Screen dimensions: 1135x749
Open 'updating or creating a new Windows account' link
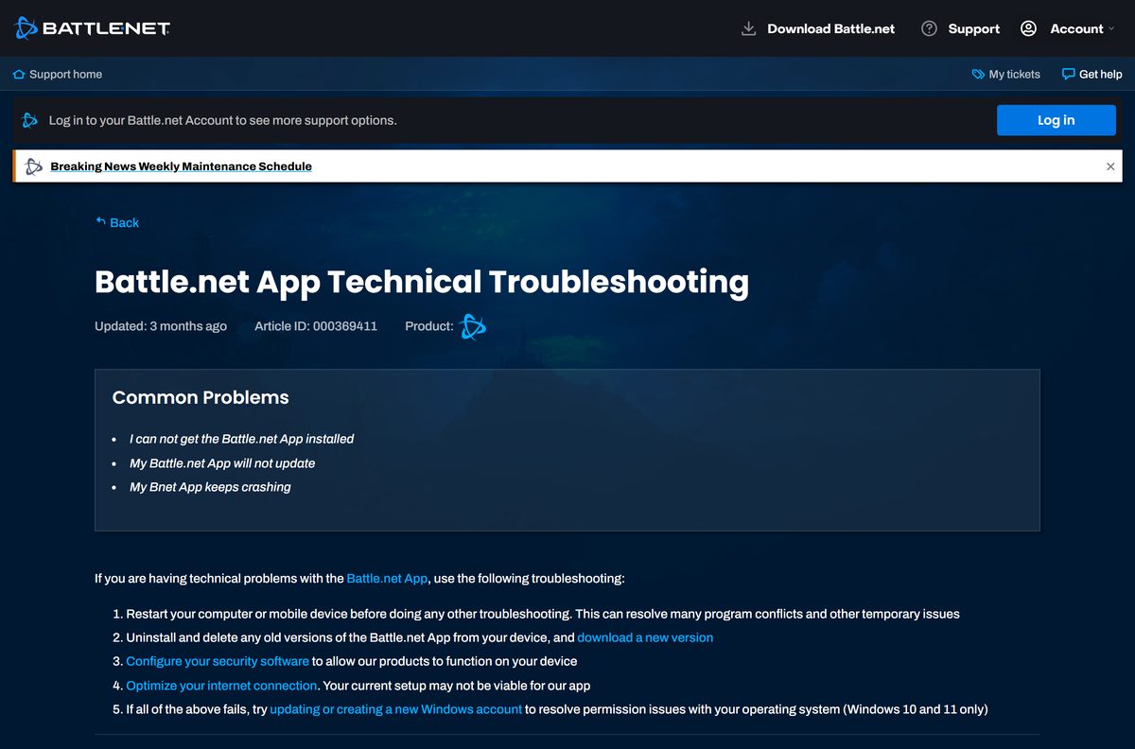click(x=395, y=708)
